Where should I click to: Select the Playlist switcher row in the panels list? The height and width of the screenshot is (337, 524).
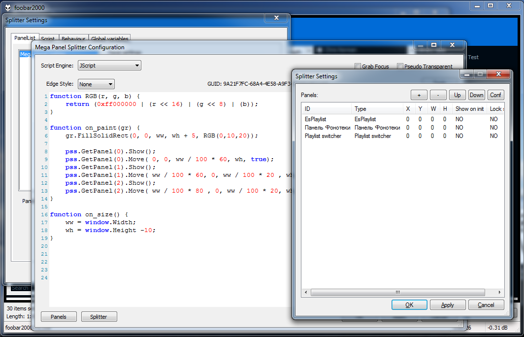pos(323,136)
